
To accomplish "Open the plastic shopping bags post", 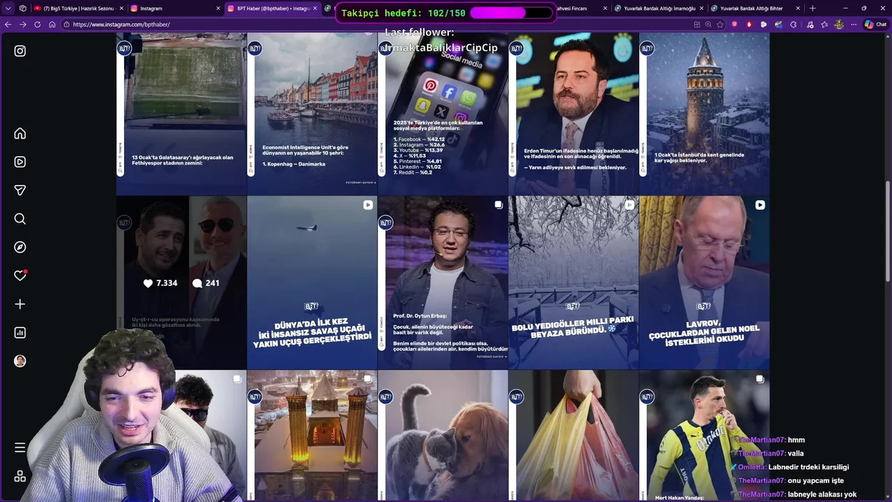I will (x=574, y=436).
